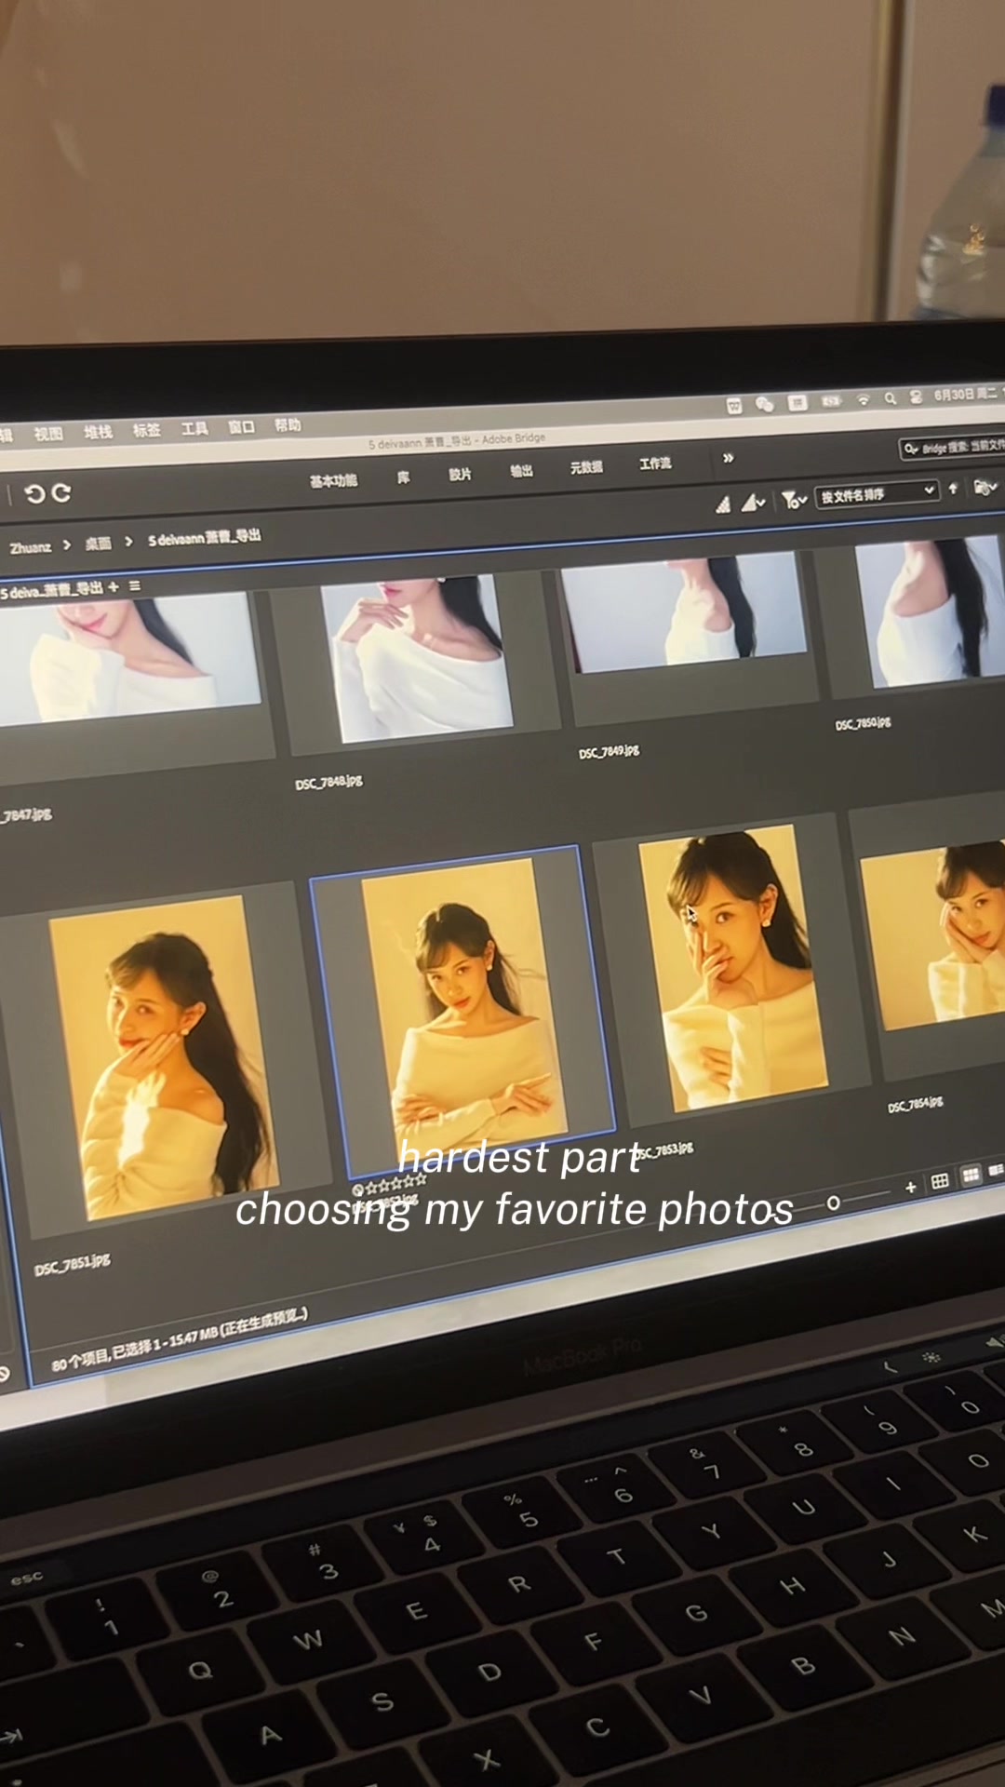The height and width of the screenshot is (1787, 1005).
Task: Switch to thumbnails view icon
Action: point(971,1175)
